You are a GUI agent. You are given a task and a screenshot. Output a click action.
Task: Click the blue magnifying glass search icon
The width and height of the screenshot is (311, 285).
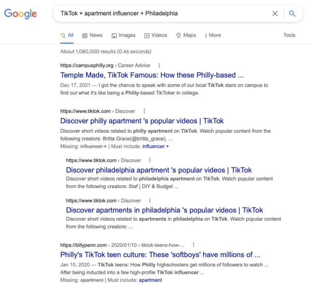pos(292,13)
